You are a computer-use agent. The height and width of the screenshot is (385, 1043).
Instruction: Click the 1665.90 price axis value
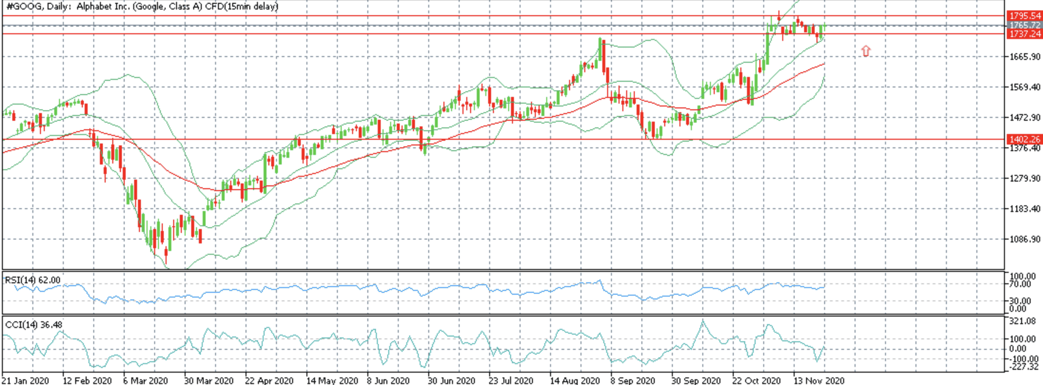1024,57
